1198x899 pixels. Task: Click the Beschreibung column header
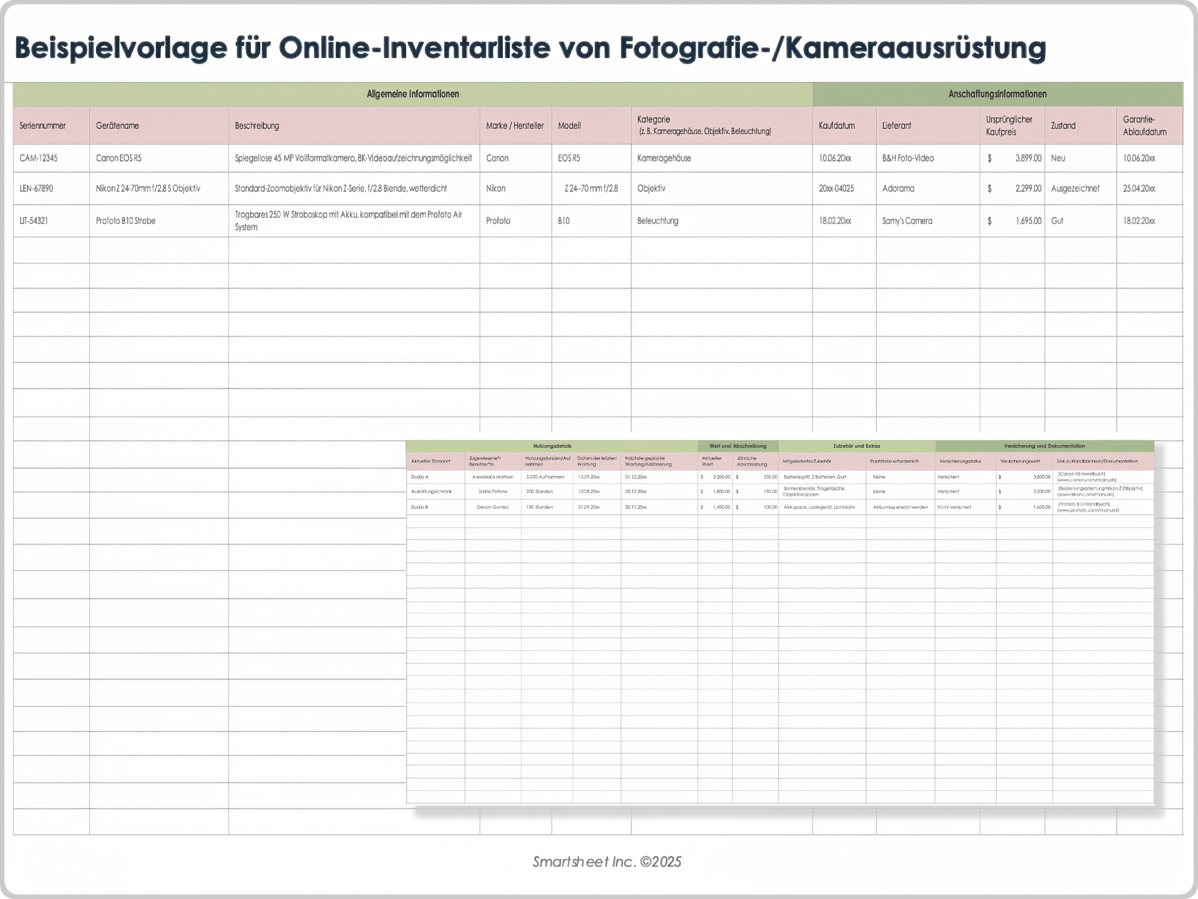pos(256,125)
